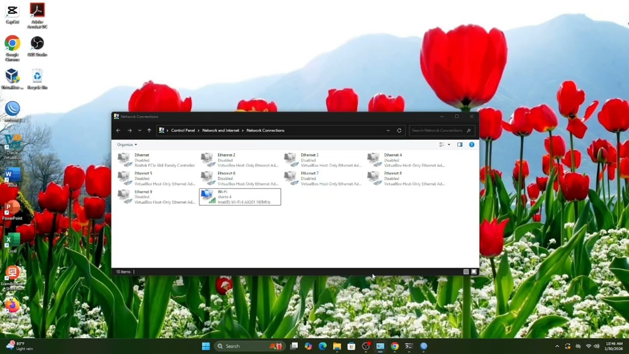The width and height of the screenshot is (629, 354).
Task: Open the change your view dropdown arrow
Action: (x=449, y=145)
